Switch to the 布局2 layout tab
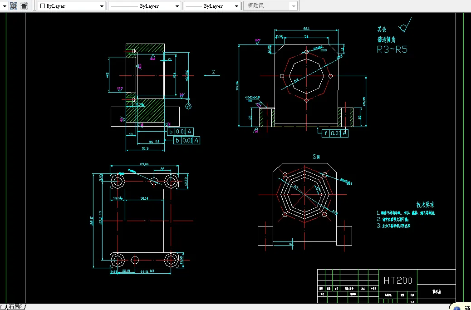The width and height of the screenshot is (471, 310). [x=15, y=306]
